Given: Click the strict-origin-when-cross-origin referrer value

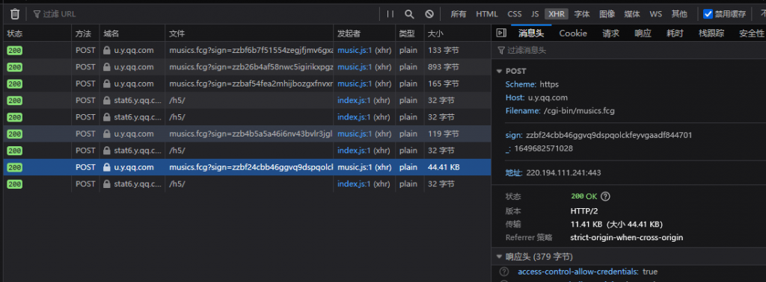Looking at the screenshot, I should click(627, 238).
